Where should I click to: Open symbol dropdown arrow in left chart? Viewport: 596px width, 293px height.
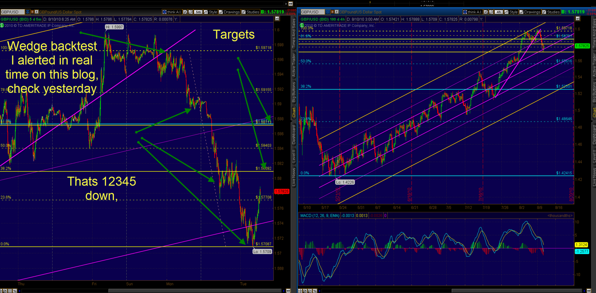coord(28,12)
